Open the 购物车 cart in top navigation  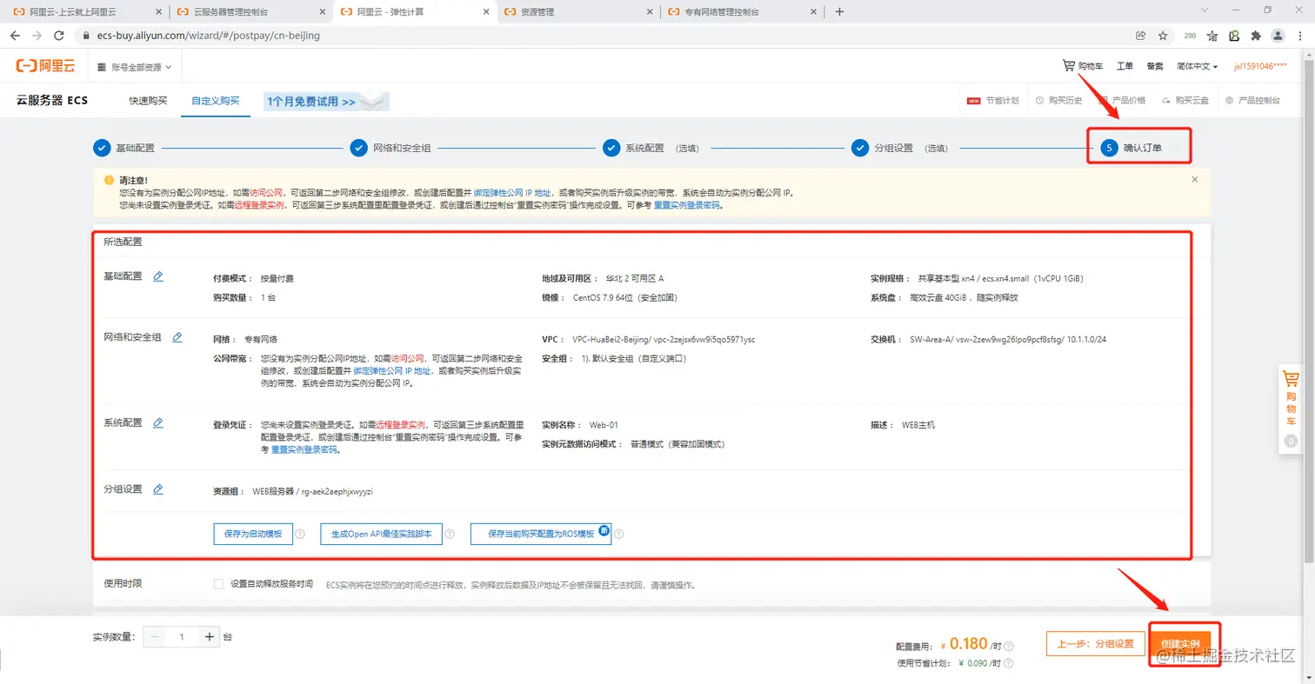point(1083,66)
